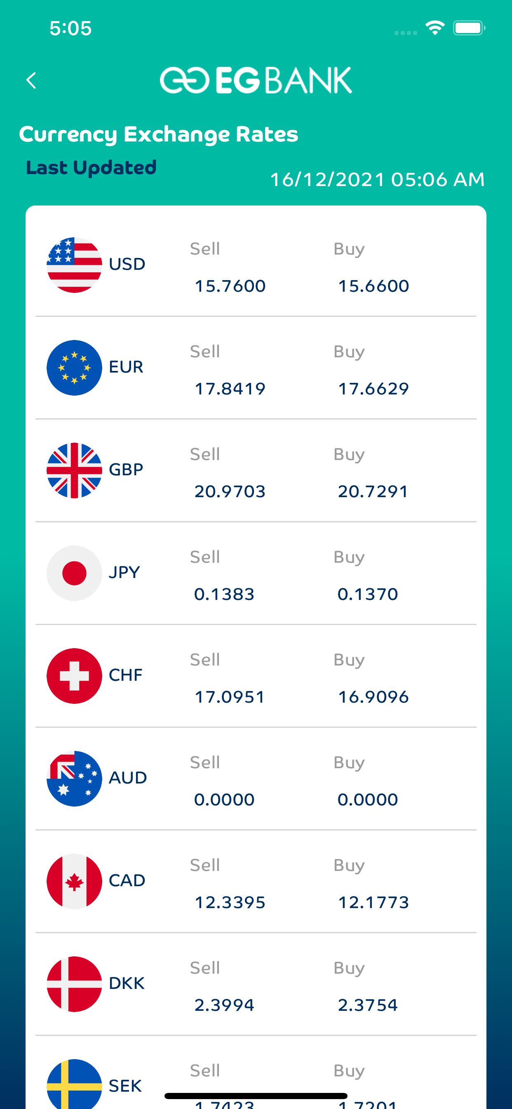The width and height of the screenshot is (512, 1109).
Task: Tap the battery indicator icon
Action: click(469, 28)
